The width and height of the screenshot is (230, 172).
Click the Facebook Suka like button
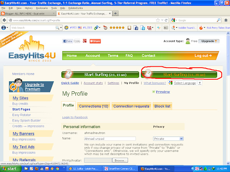(x=68, y=41)
